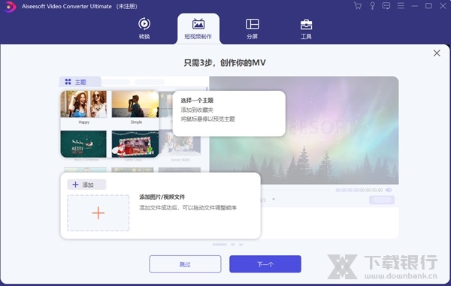Click the 添加 button with plus
This screenshot has height=286, width=451.
86,185
